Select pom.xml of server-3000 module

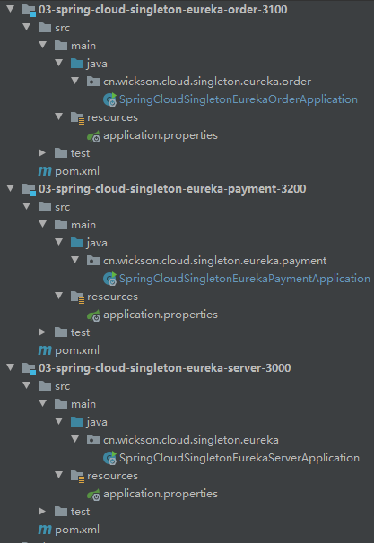pos(77,530)
